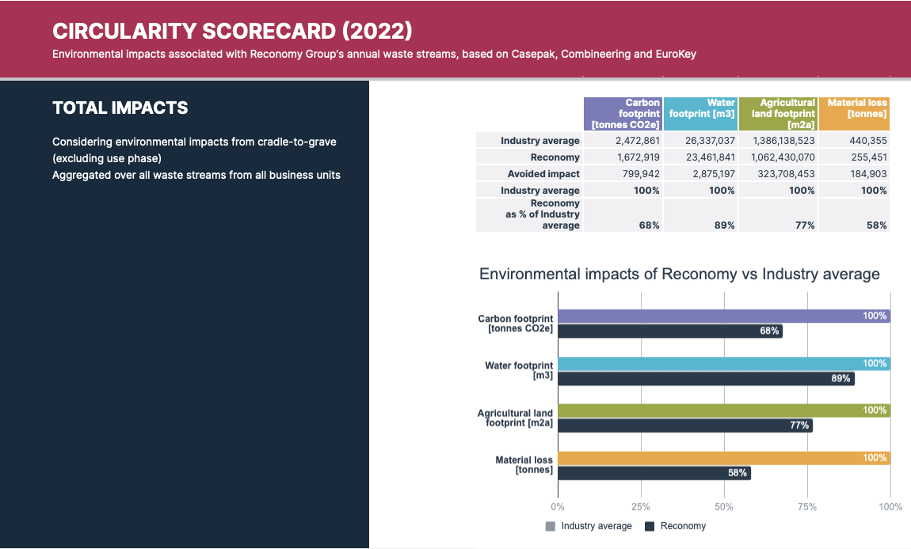Select the cell with value 2,472,861

tap(623, 141)
